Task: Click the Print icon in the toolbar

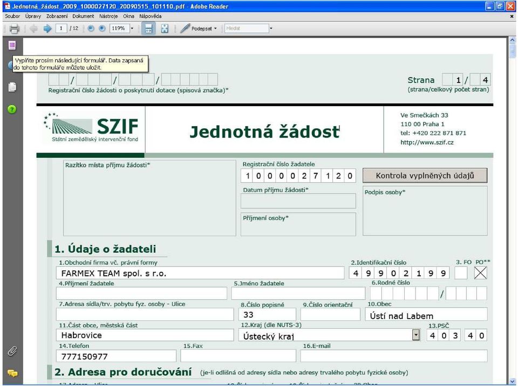Action: [x=14, y=29]
